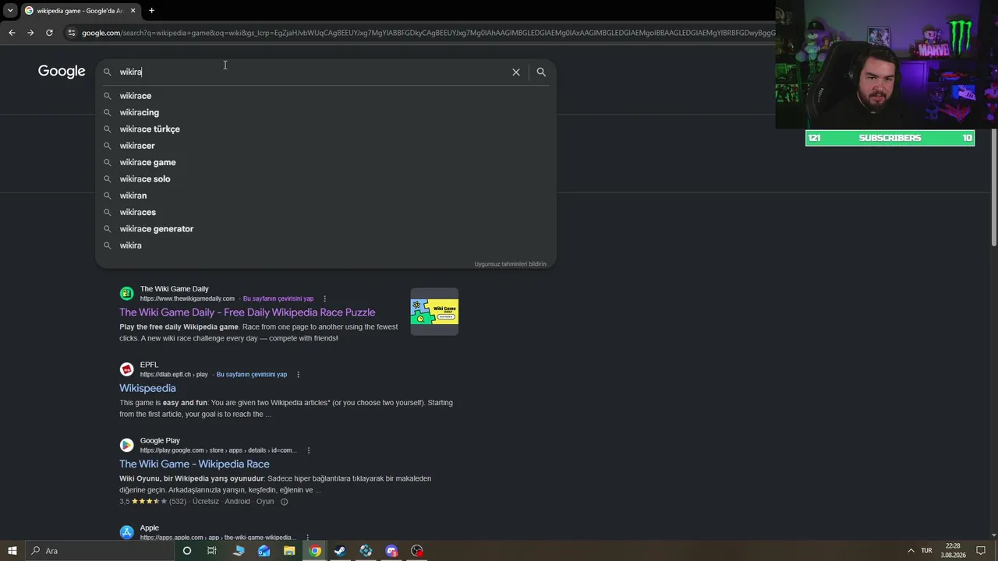Clear the search box with the X icon

pyautogui.click(x=516, y=72)
